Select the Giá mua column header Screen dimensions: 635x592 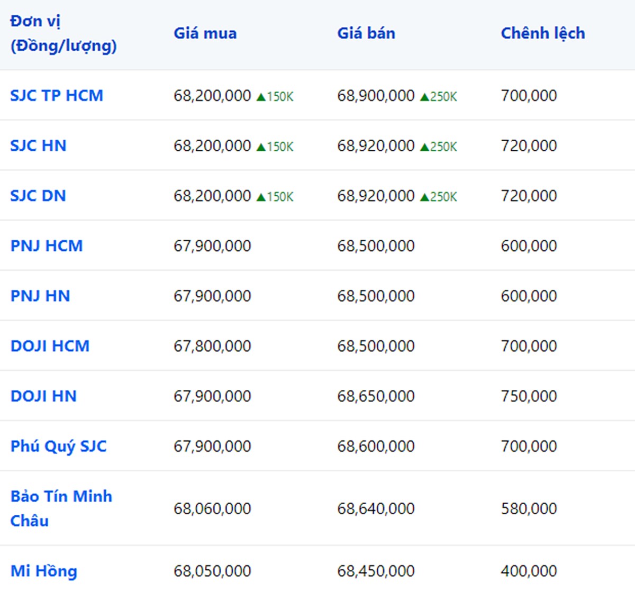205,33
